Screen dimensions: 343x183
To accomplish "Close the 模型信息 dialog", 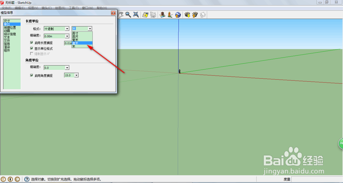I will (113, 13).
